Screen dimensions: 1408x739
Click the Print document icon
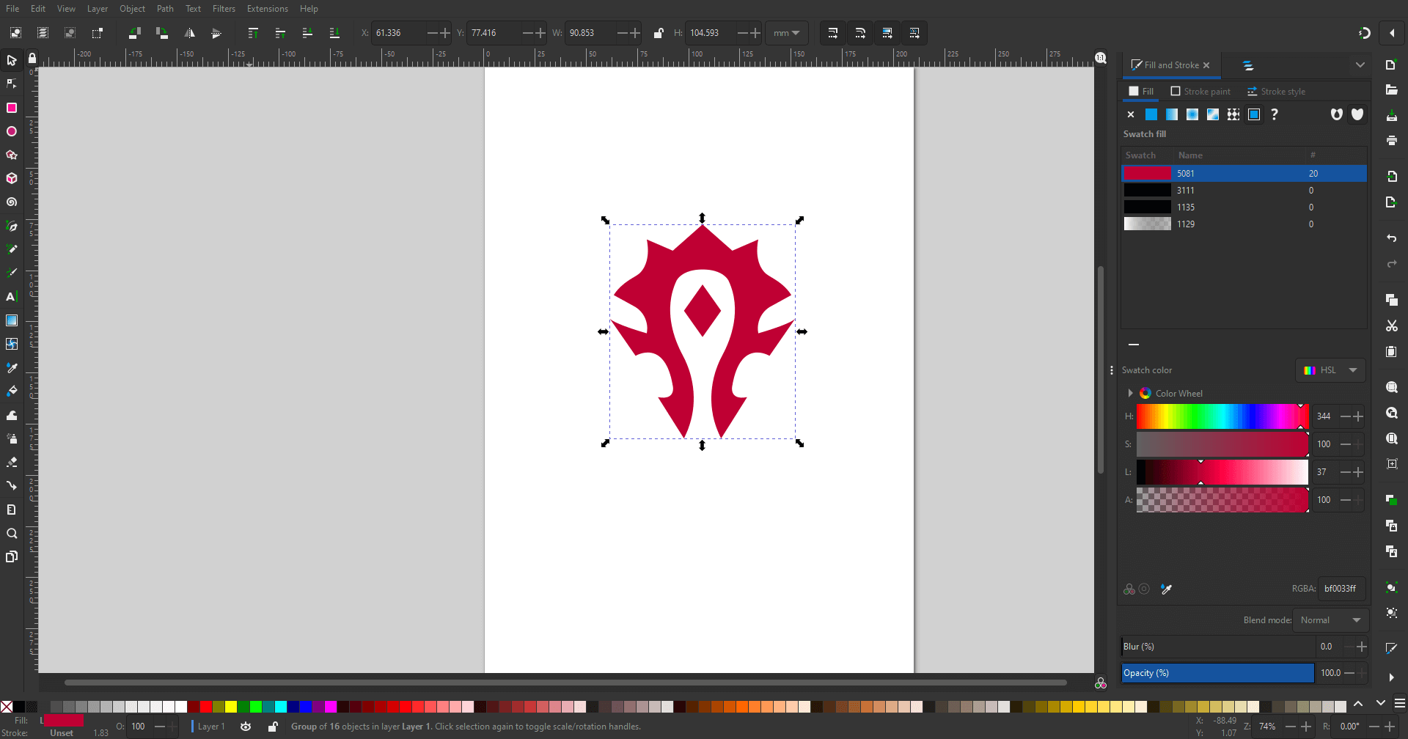[x=1391, y=140]
